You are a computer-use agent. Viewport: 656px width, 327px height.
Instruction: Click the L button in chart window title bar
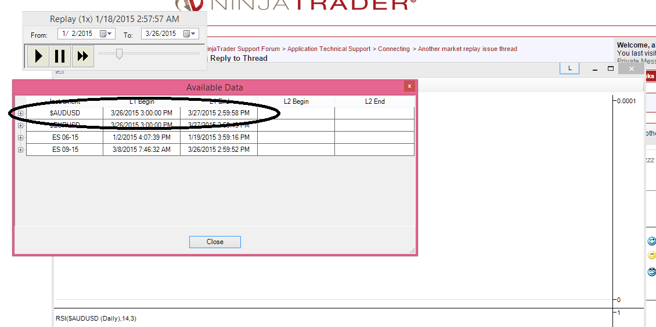570,68
